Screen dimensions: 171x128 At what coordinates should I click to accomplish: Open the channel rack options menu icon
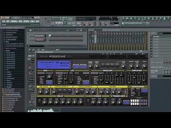30,30
